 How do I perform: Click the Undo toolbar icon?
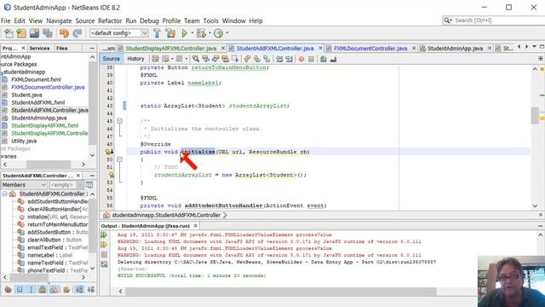(64, 33)
